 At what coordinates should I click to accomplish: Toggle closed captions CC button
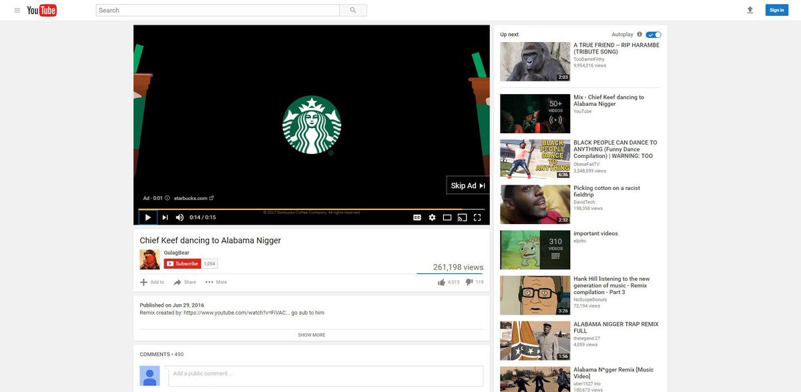pyautogui.click(x=417, y=217)
